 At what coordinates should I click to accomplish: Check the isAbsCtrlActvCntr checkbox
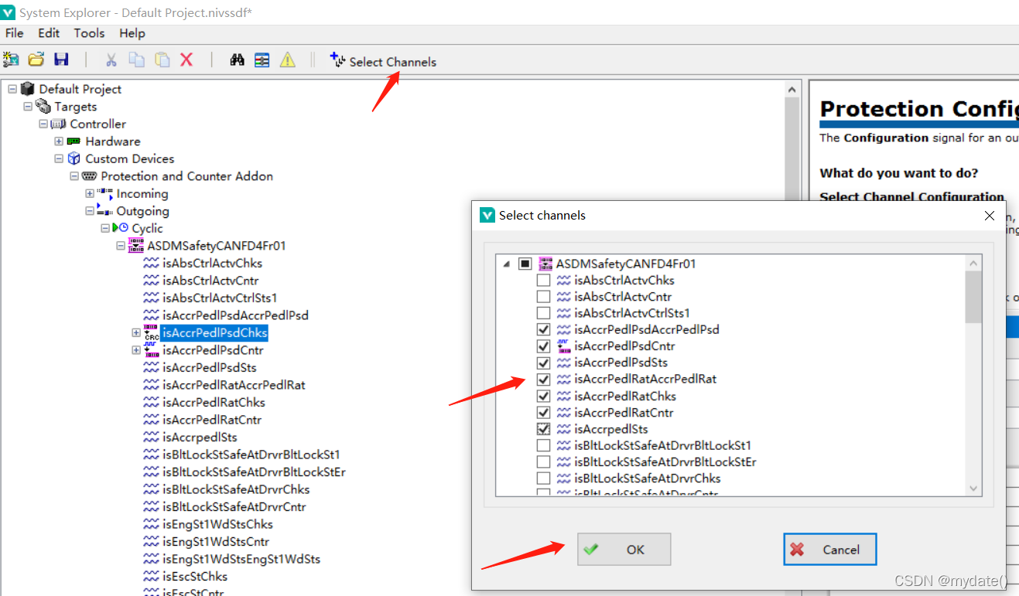click(x=543, y=296)
